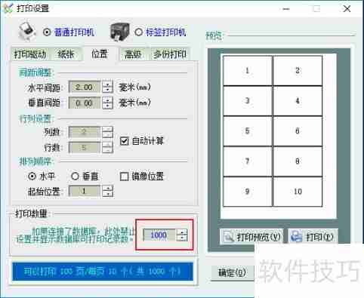Click the blue print summary bar
Image resolution: width=364 pixels, height=298 pixels.
click(x=103, y=272)
